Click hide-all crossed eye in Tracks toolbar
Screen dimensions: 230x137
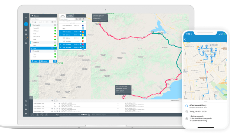coord(84,19)
